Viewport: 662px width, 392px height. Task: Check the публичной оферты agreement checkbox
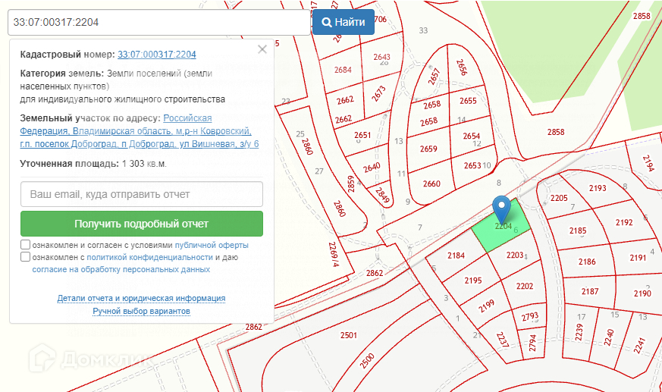[x=26, y=245]
